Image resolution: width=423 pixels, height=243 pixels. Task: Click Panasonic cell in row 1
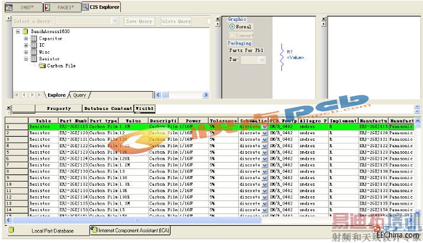(x=401, y=127)
